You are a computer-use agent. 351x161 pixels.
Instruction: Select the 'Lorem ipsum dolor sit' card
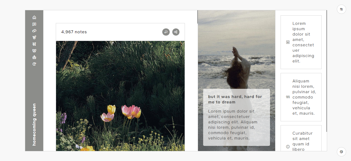pos(301,42)
